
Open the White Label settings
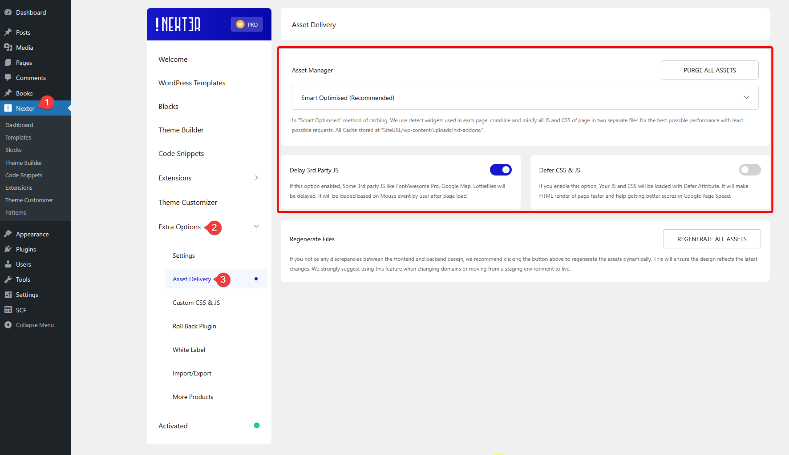189,350
